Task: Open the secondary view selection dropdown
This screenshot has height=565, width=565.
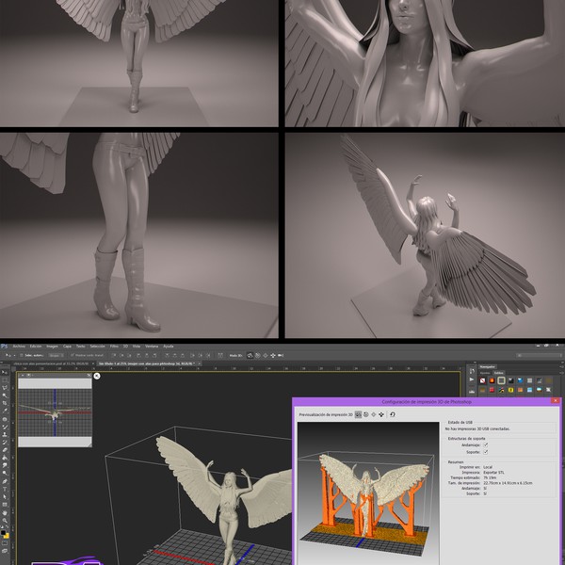Action: point(28,375)
